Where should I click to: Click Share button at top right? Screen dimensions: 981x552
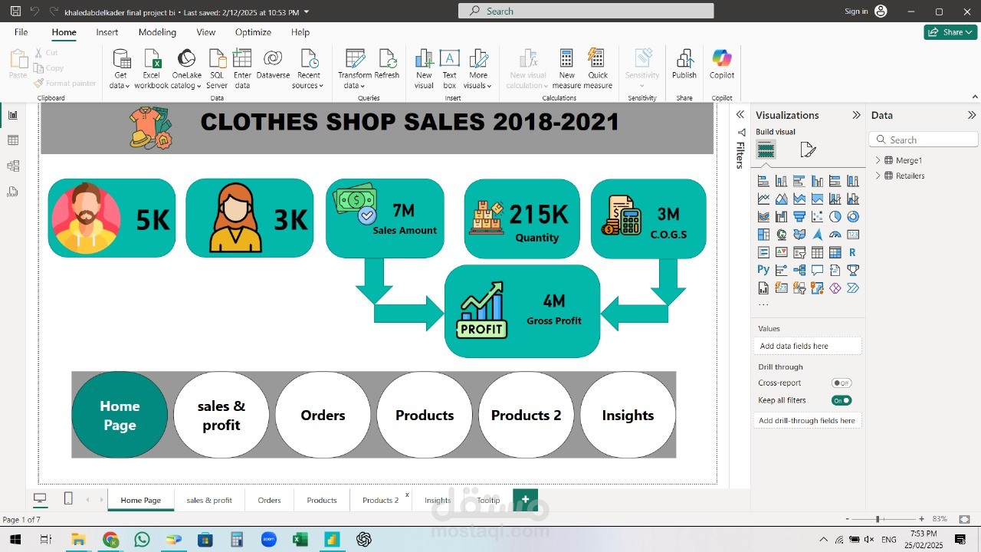point(950,32)
